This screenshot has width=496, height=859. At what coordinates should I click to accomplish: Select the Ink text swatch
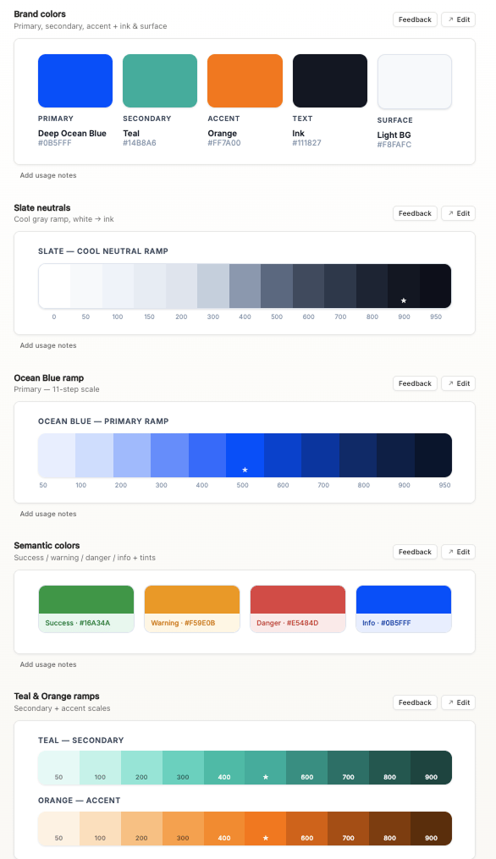point(330,80)
